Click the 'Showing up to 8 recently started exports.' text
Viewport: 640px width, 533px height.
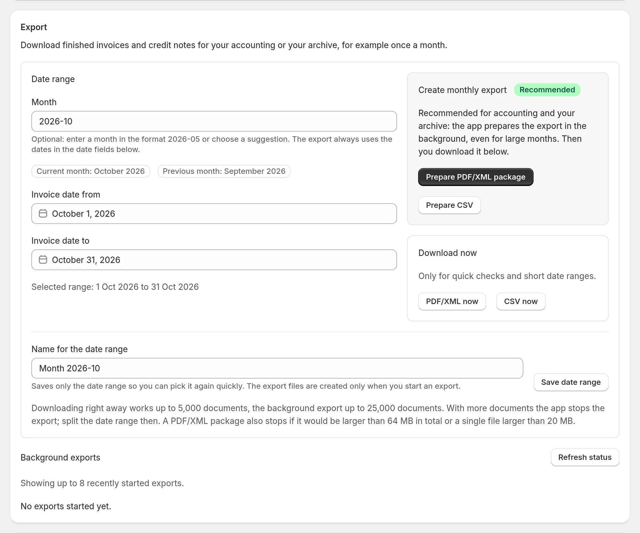click(102, 483)
